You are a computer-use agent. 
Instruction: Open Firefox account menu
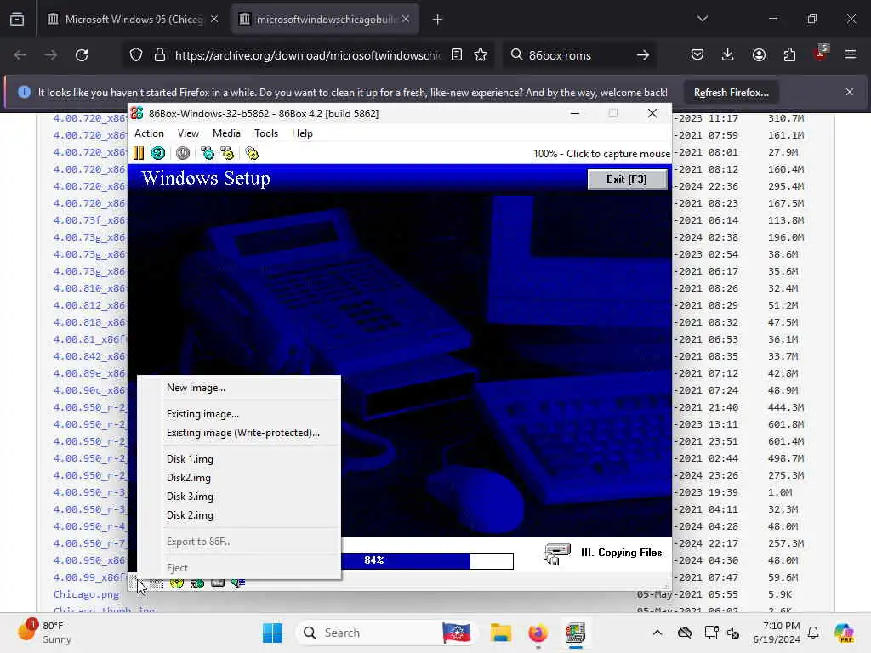(759, 55)
